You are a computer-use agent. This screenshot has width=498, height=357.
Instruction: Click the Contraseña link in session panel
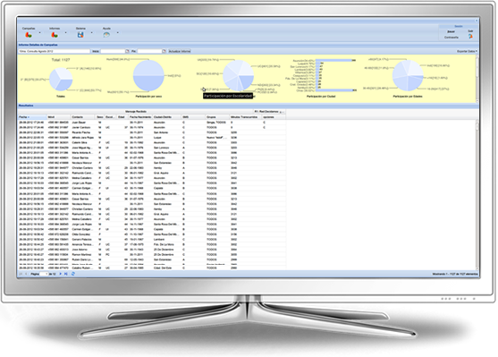pyautogui.click(x=451, y=38)
